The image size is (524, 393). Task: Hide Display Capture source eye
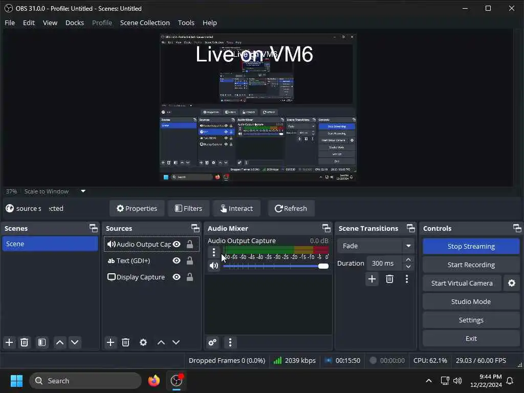[177, 277]
